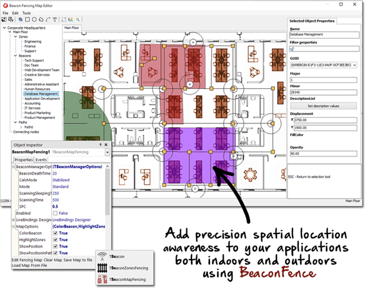Viewport: 365px width, 288px height.
Task: Click Set description values button
Action: click(x=323, y=106)
